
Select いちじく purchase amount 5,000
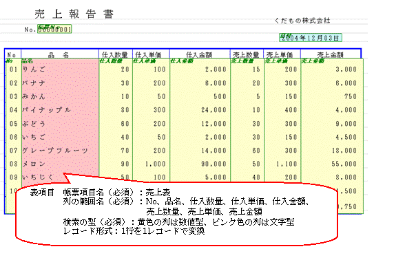(216, 177)
